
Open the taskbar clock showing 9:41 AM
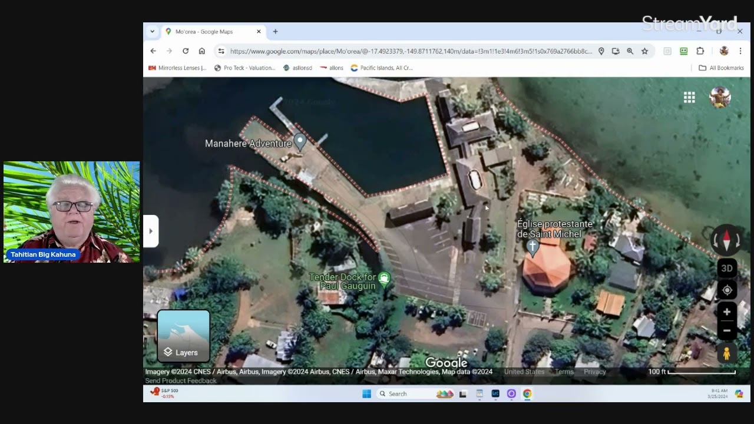click(x=718, y=393)
